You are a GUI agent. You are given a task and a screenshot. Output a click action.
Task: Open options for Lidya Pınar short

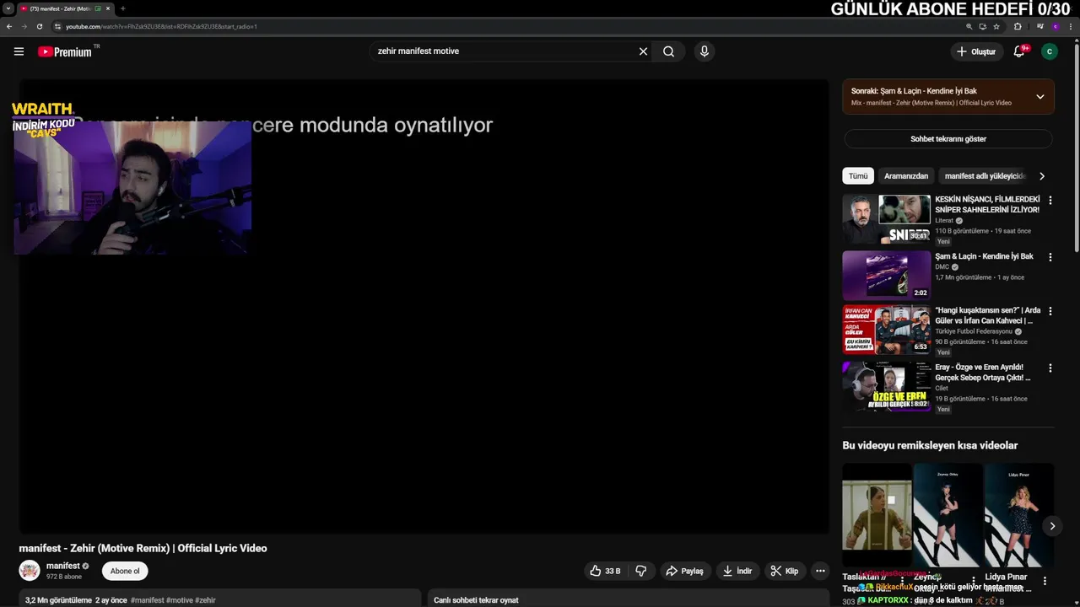1045,581
